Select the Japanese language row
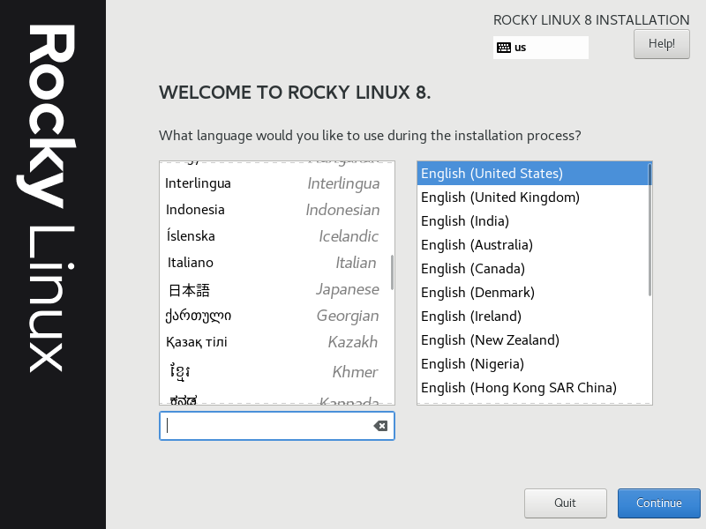This screenshot has width=706, height=529. point(277,289)
